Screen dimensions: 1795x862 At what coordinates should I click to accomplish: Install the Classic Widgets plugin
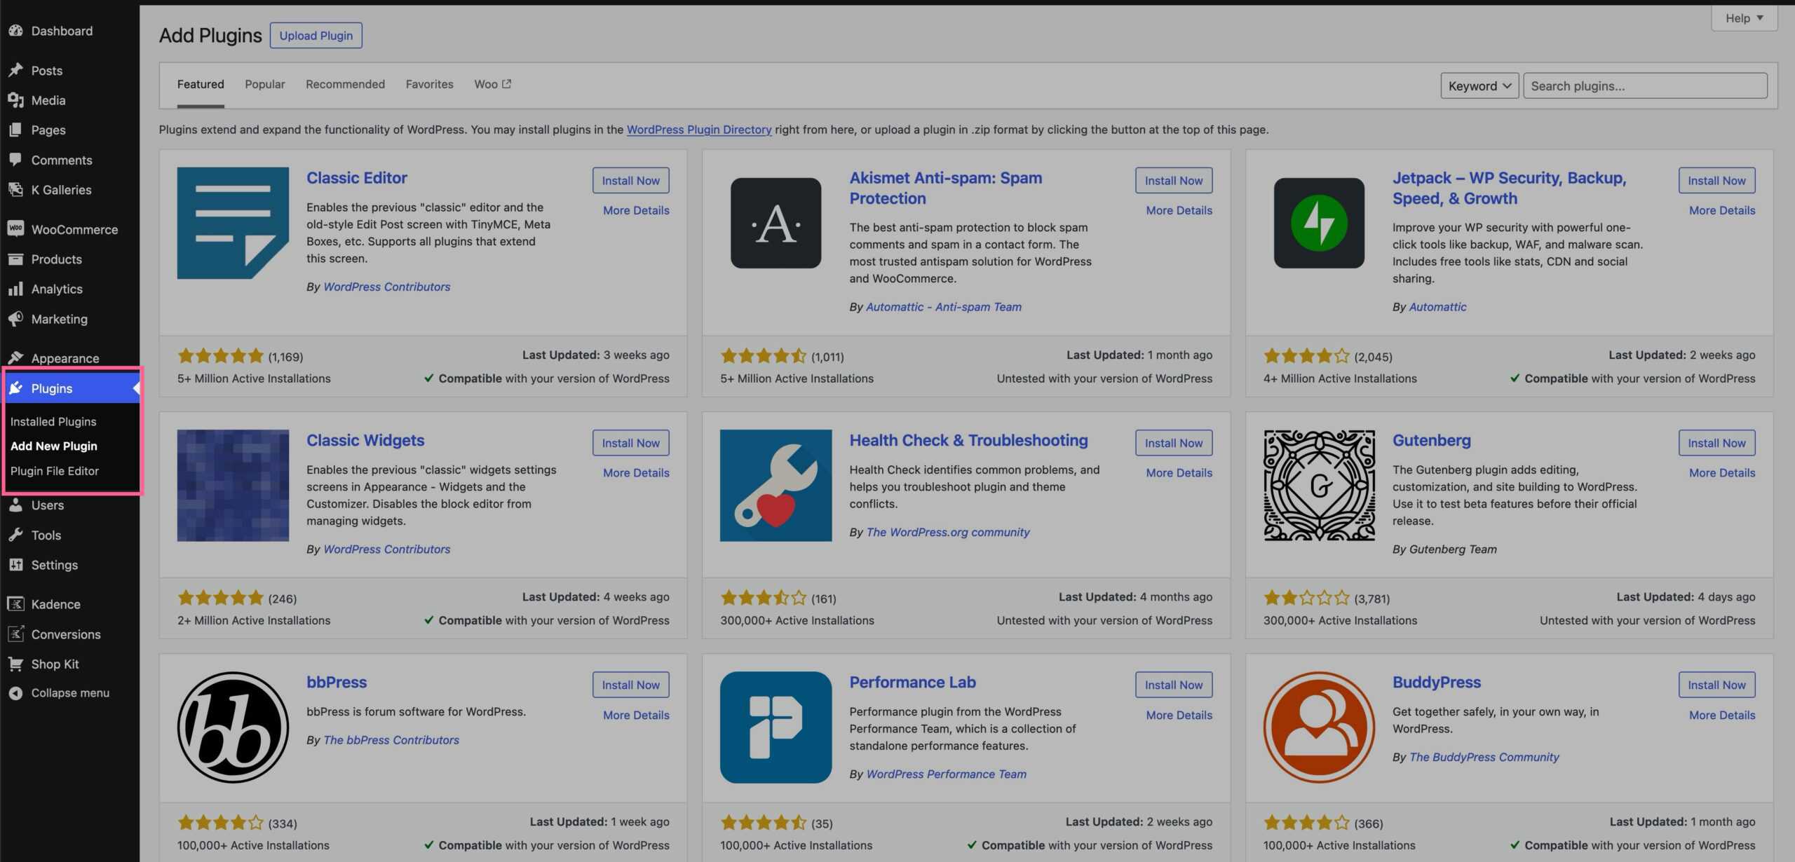pos(630,443)
